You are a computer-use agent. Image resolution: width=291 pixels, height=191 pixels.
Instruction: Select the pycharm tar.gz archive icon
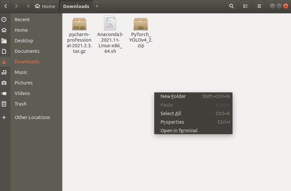point(79,24)
